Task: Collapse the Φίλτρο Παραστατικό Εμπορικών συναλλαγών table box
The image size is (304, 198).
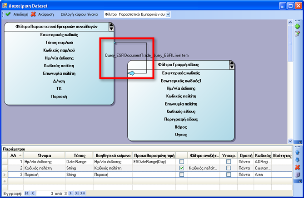Action: 111,27
